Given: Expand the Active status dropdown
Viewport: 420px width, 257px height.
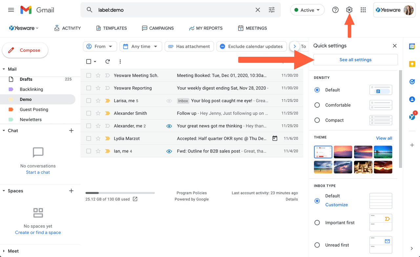Looking at the screenshot, I should click(307, 10).
